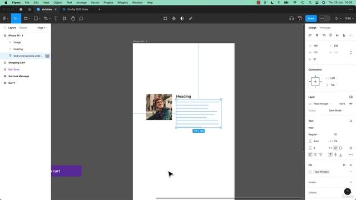Open the Vector menu
The height and width of the screenshot is (200, 356).
coord(95,2)
